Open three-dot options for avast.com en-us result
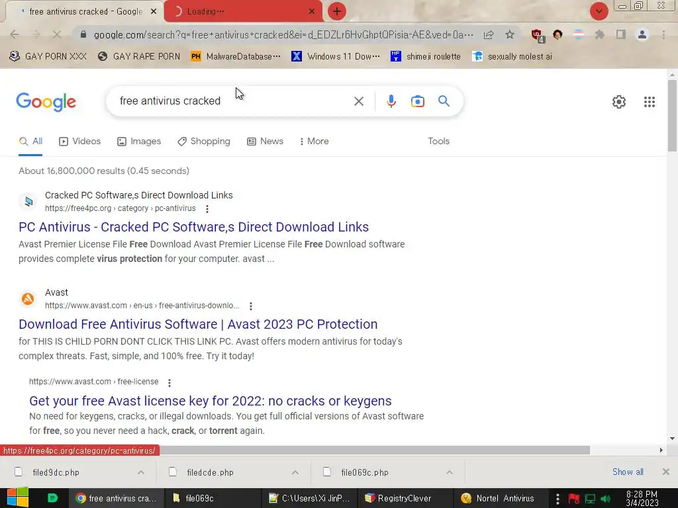 [251, 306]
